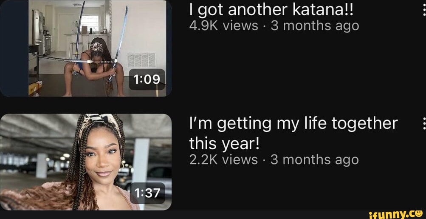
Task: Click '3 months ago' under life together video
Action: point(315,160)
